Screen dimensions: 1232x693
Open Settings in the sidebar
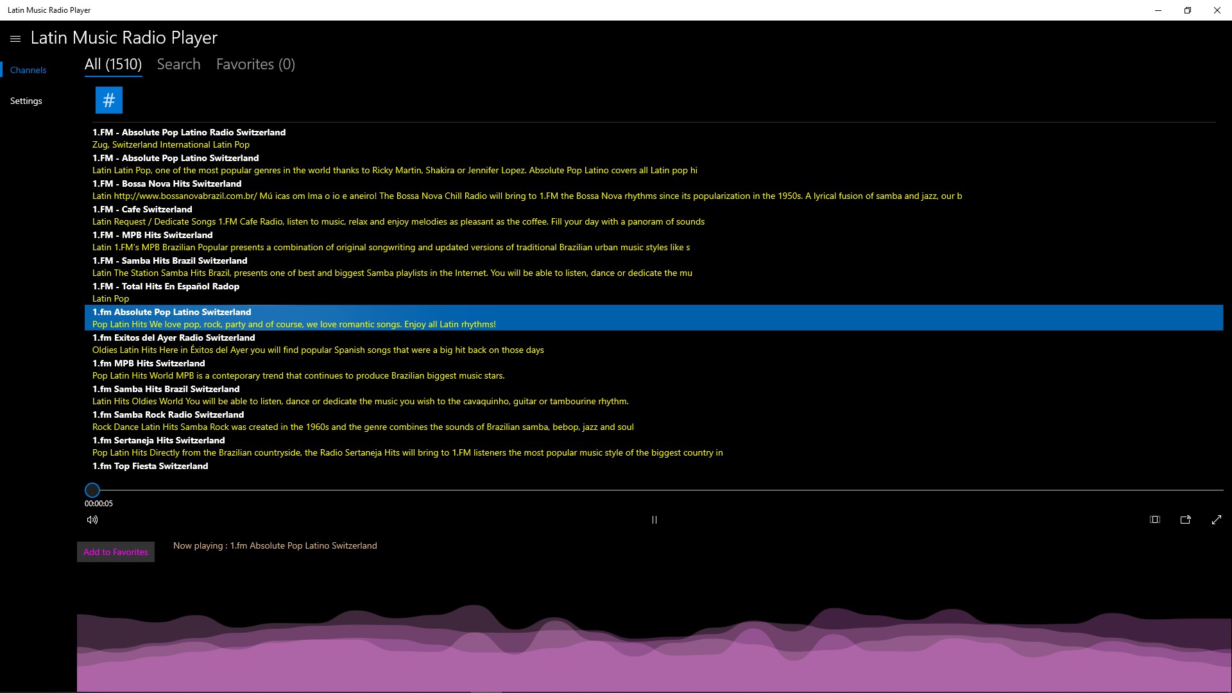point(26,101)
